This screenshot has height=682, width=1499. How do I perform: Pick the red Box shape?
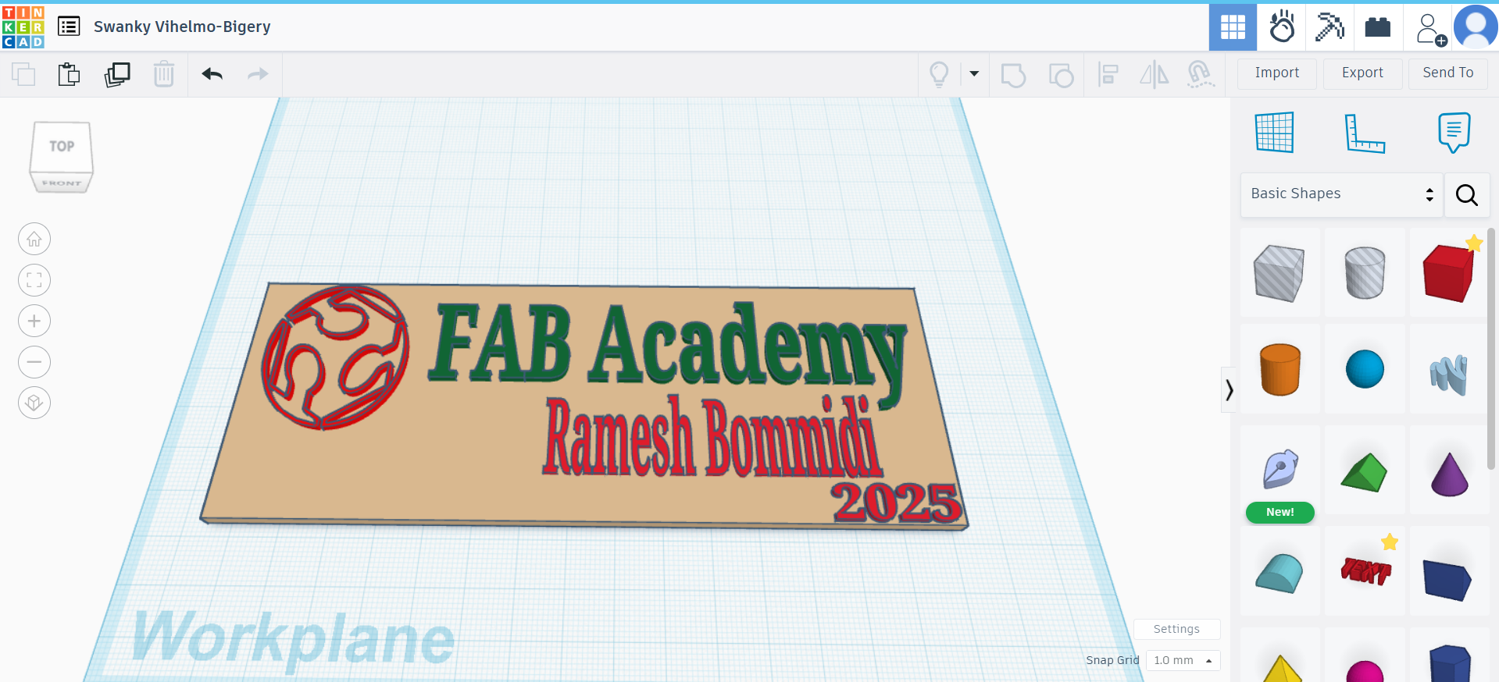[1449, 272]
